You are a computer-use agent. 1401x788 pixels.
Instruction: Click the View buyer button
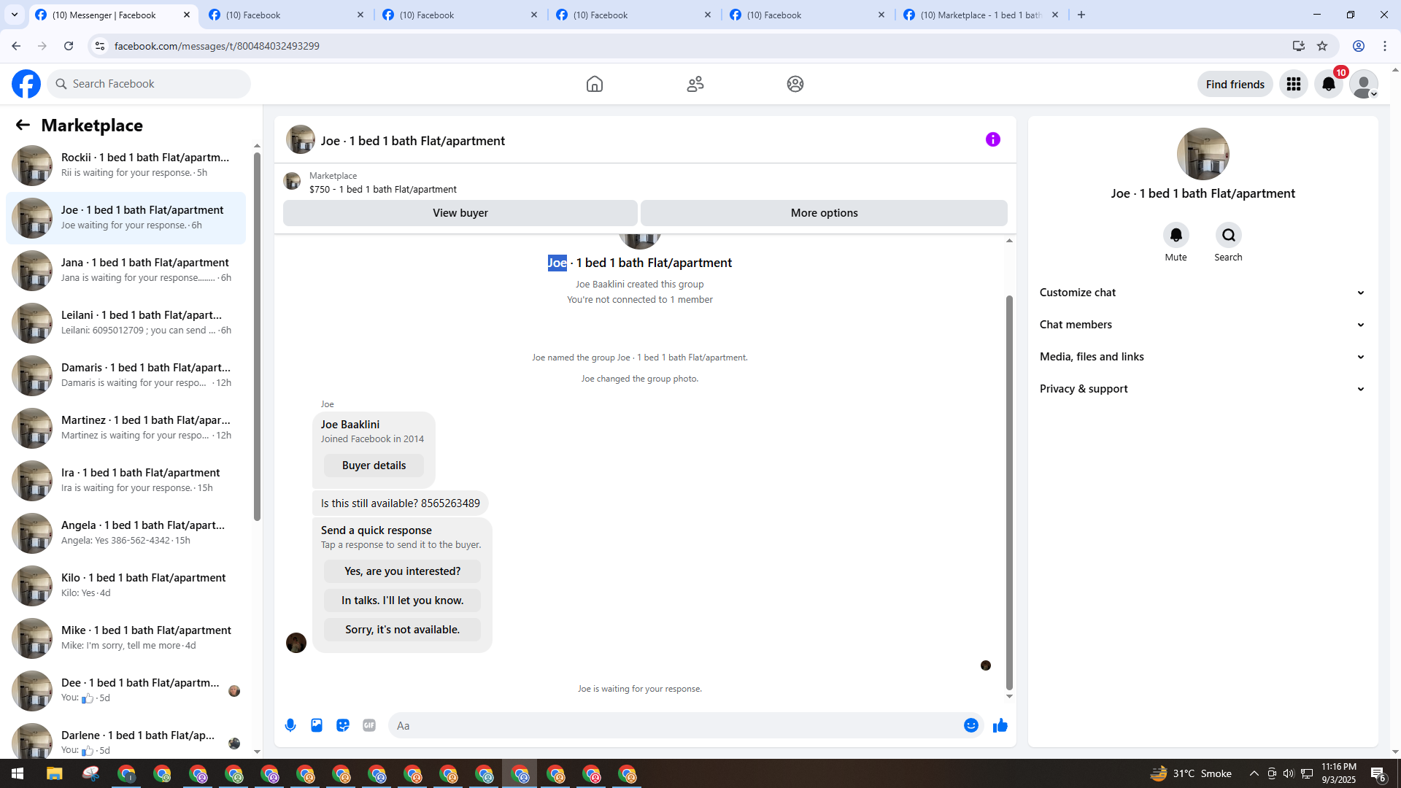[x=460, y=213]
